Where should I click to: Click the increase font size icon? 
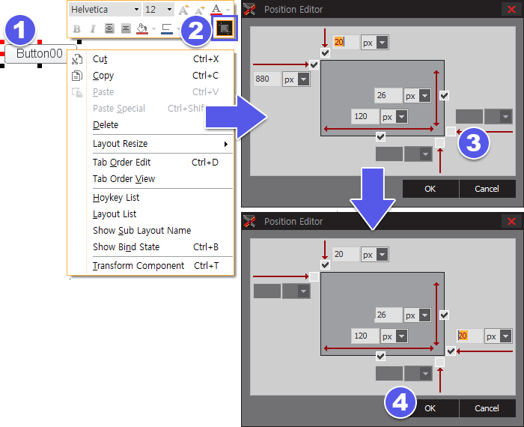coord(183,10)
